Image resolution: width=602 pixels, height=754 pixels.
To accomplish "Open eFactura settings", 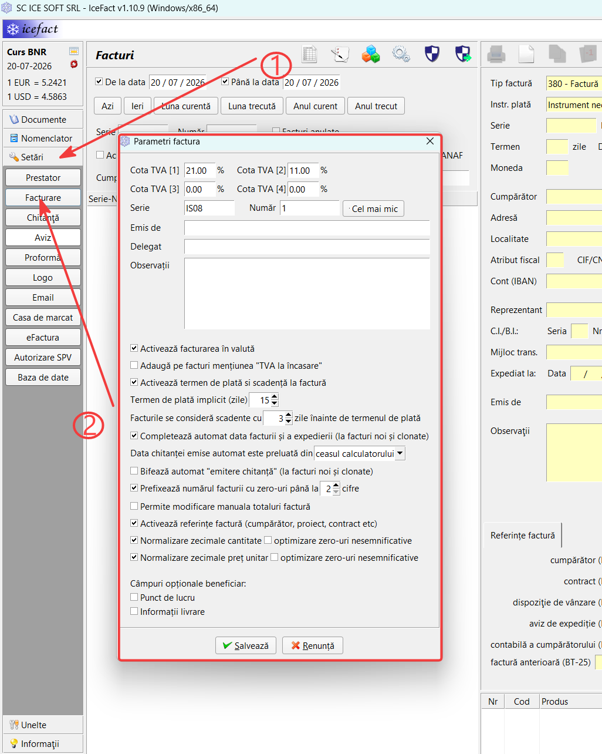I will 43,337.
